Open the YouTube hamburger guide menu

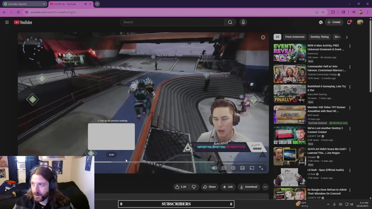7,22
